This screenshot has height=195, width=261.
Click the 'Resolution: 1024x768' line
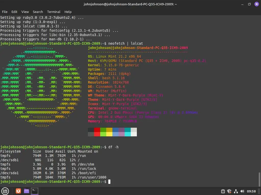pyautogui.click(x=108, y=82)
